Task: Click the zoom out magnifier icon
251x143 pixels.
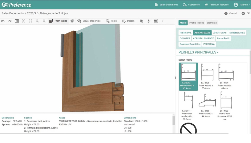Action: tap(44, 21)
